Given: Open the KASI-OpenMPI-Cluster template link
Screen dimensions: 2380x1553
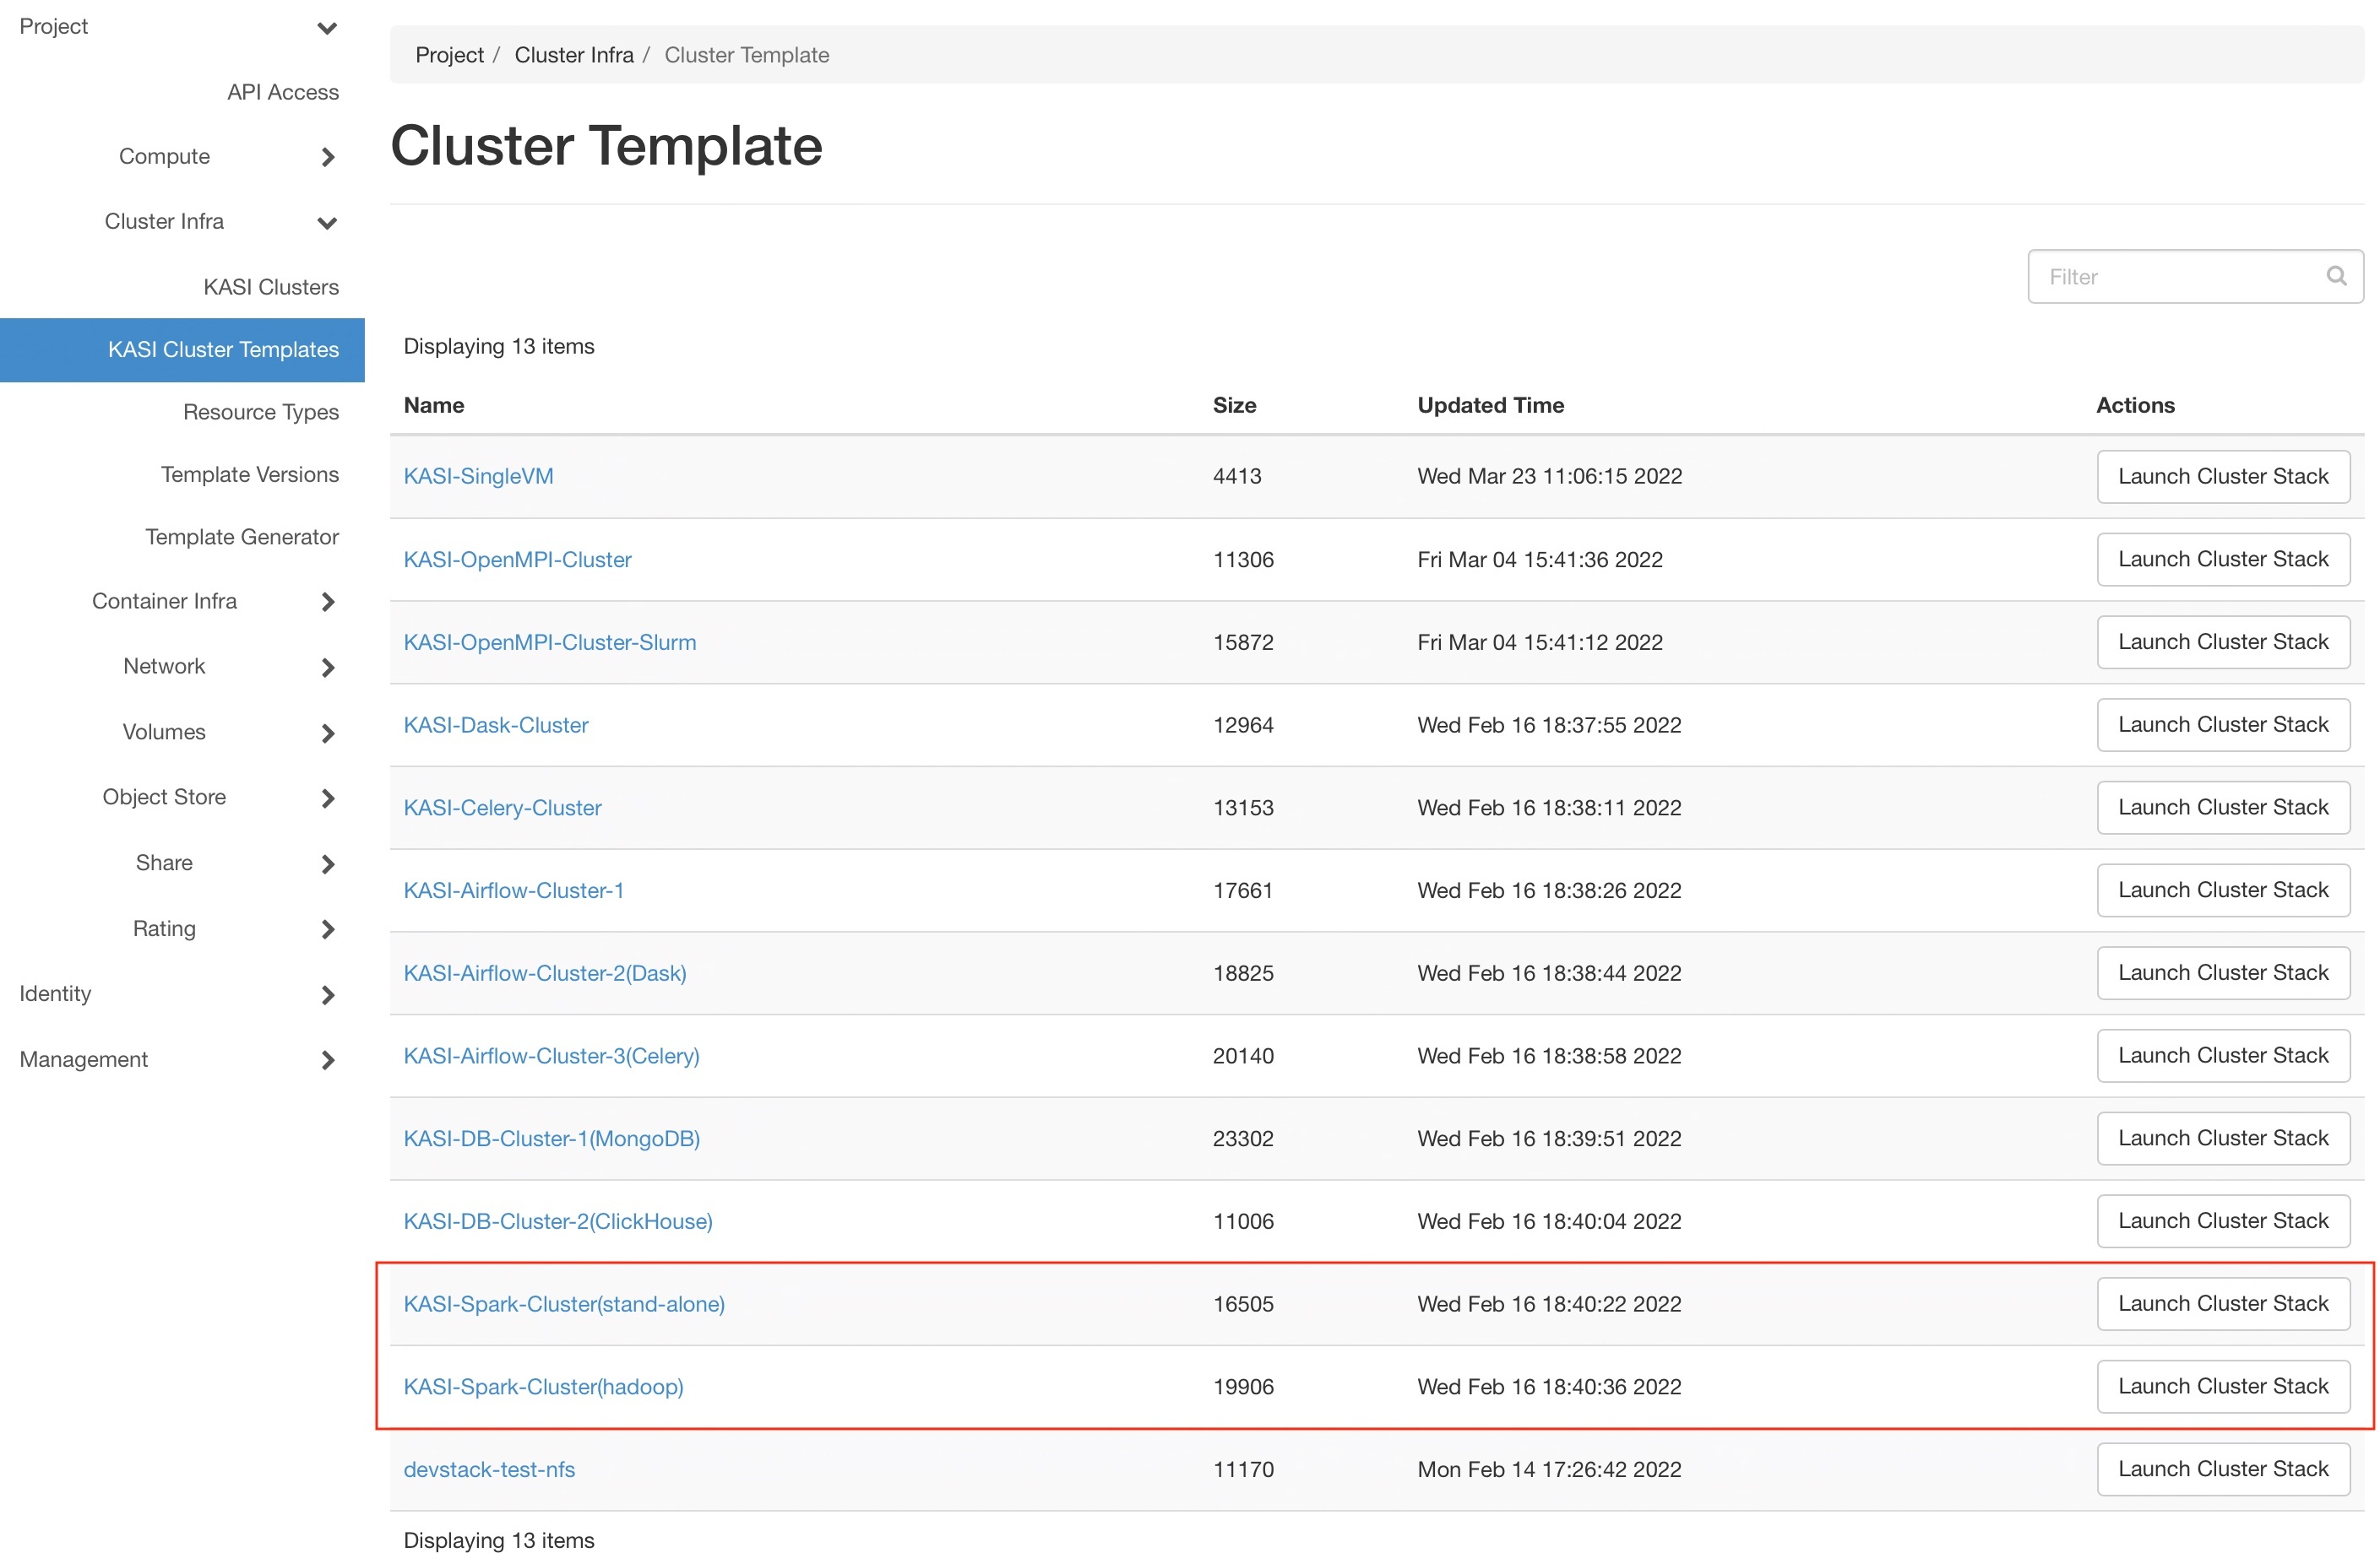Looking at the screenshot, I should point(517,560).
